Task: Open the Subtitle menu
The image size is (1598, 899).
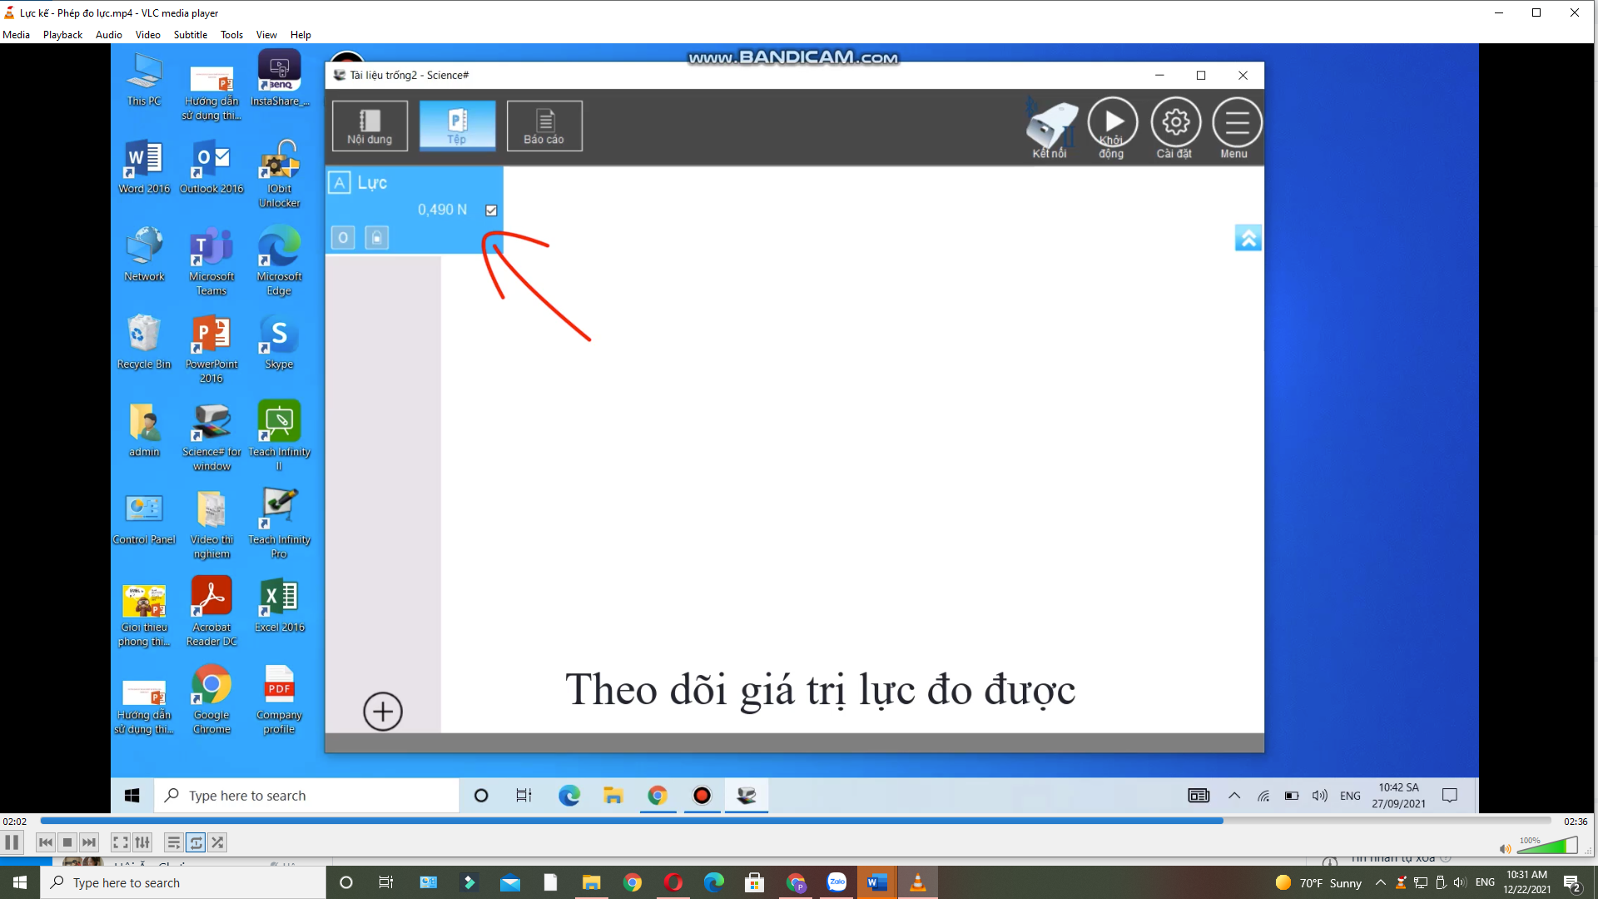Action: click(x=191, y=35)
